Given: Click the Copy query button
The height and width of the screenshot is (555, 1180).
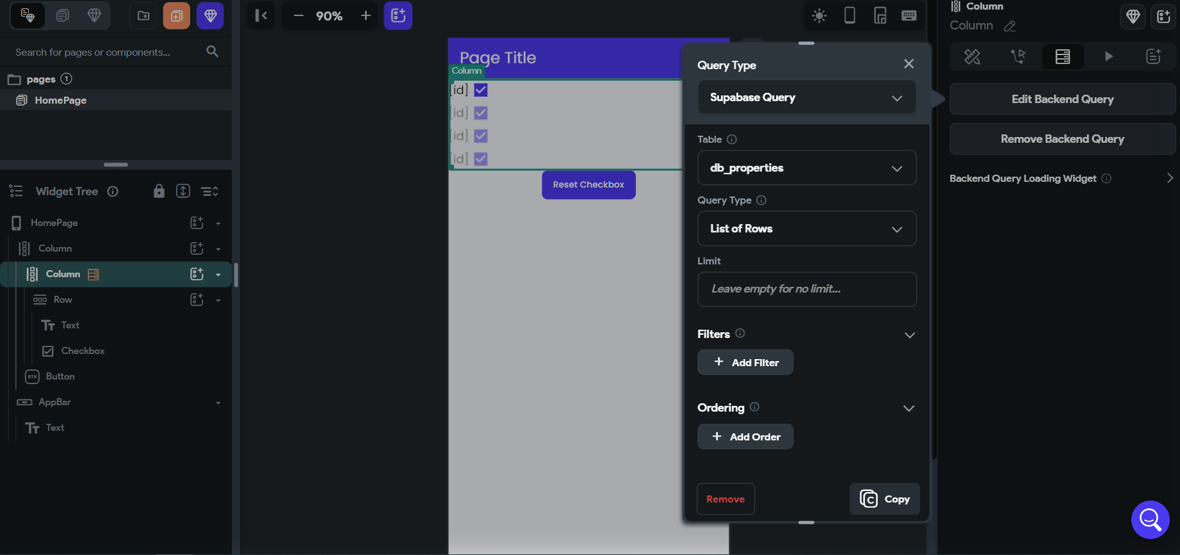Looking at the screenshot, I should point(885,499).
